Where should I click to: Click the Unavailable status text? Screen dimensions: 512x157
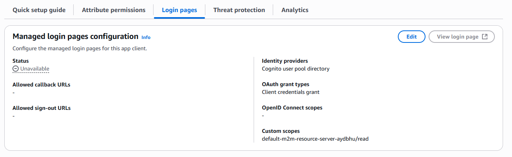pos(35,69)
